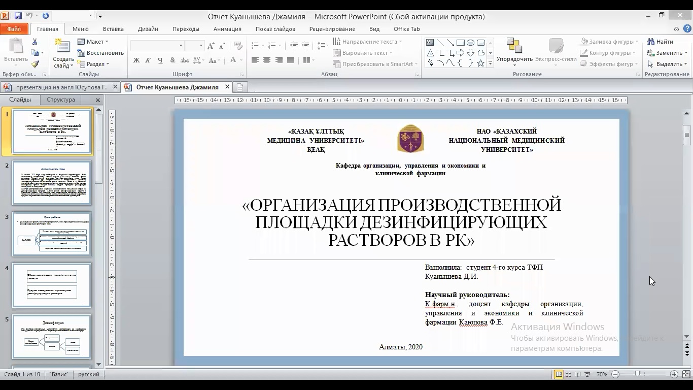The image size is (693, 390).
Task: Open the Макет layout dropdown
Action: pos(93,42)
